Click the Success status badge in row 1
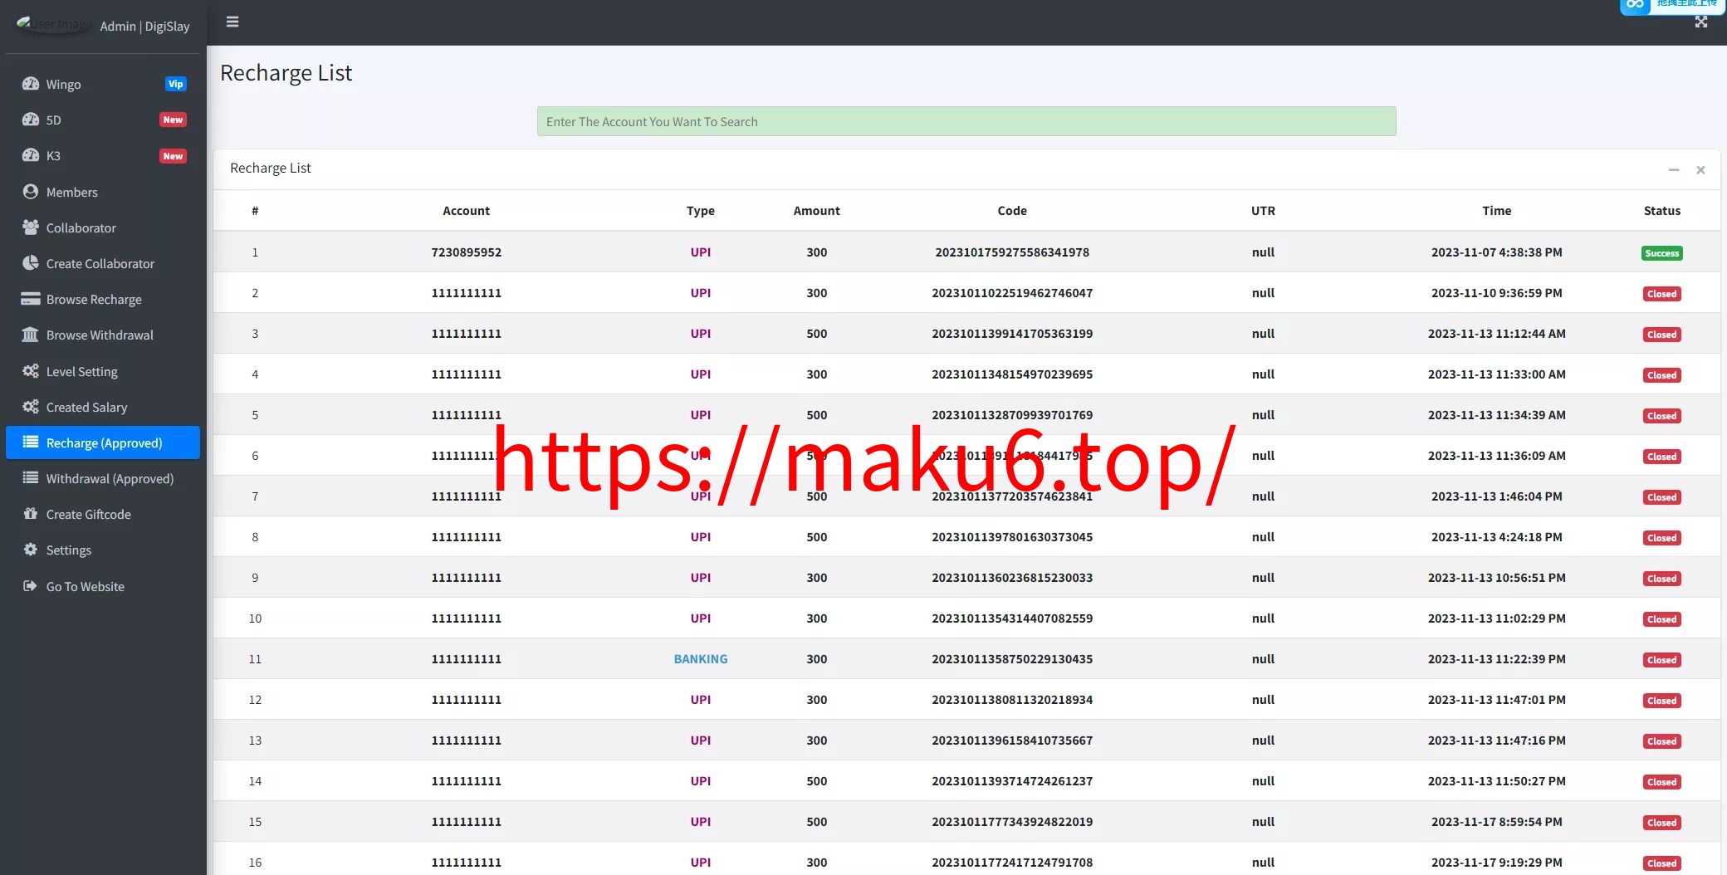 pos(1661,253)
